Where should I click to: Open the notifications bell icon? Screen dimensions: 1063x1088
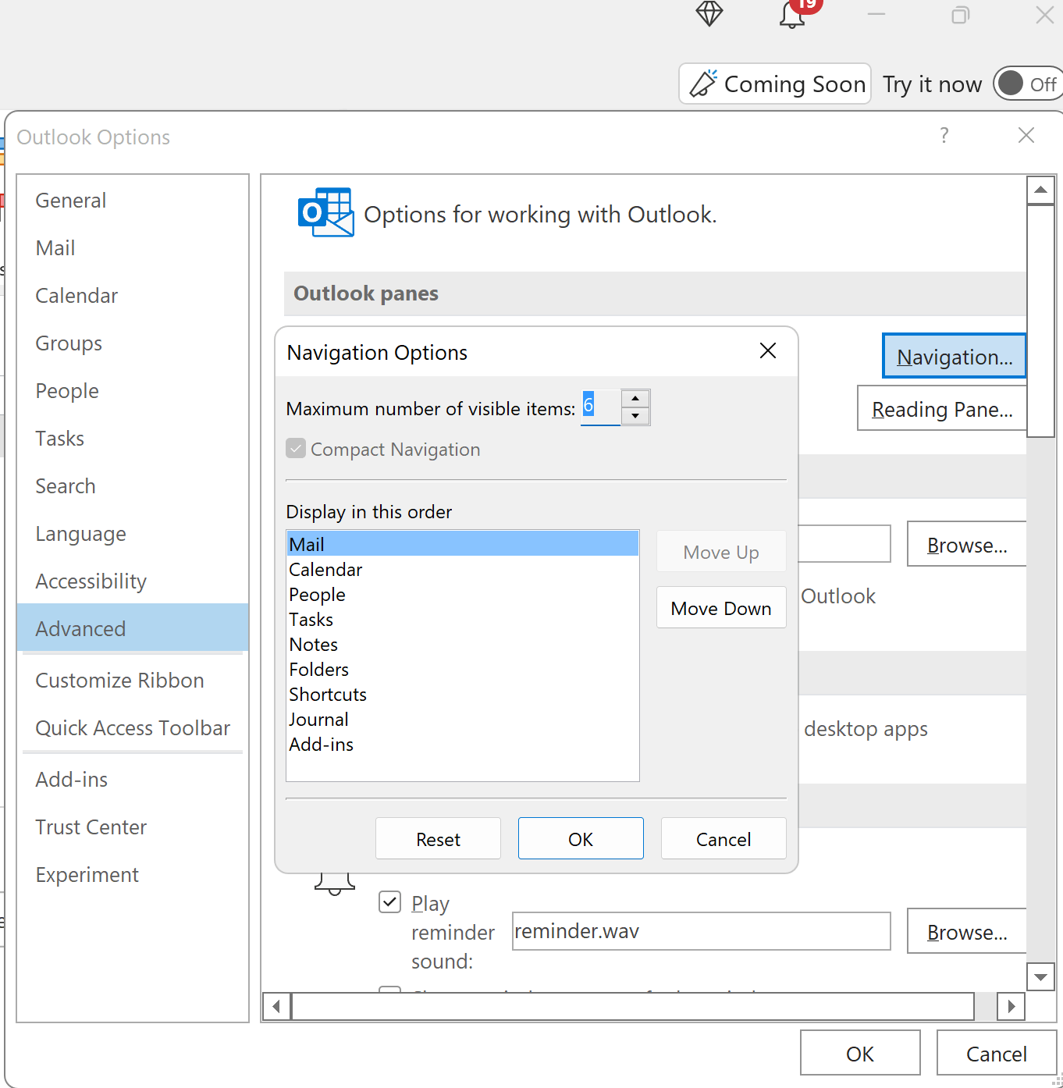[793, 14]
